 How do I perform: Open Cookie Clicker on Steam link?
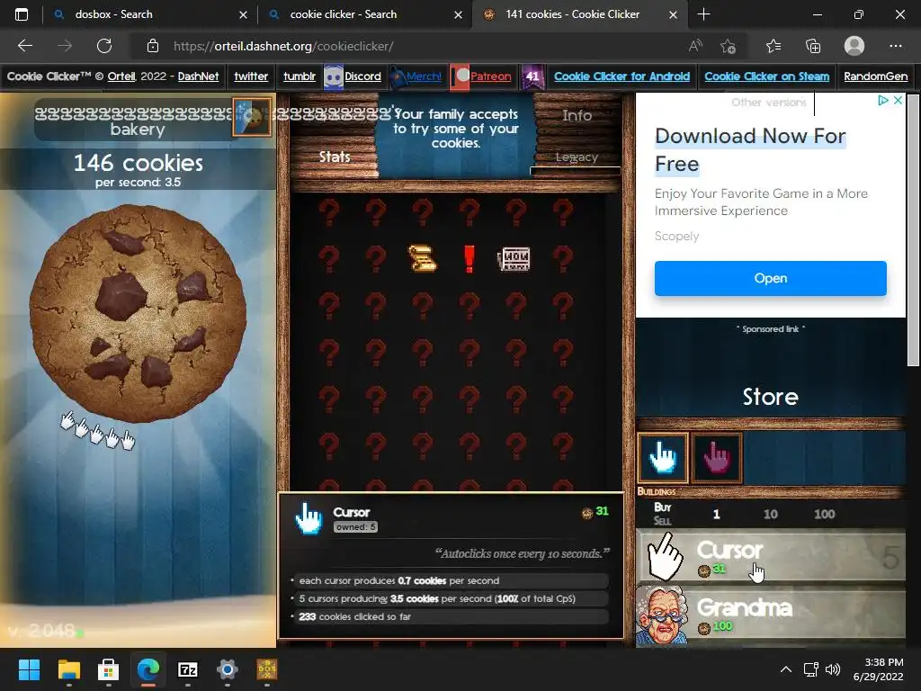click(766, 76)
